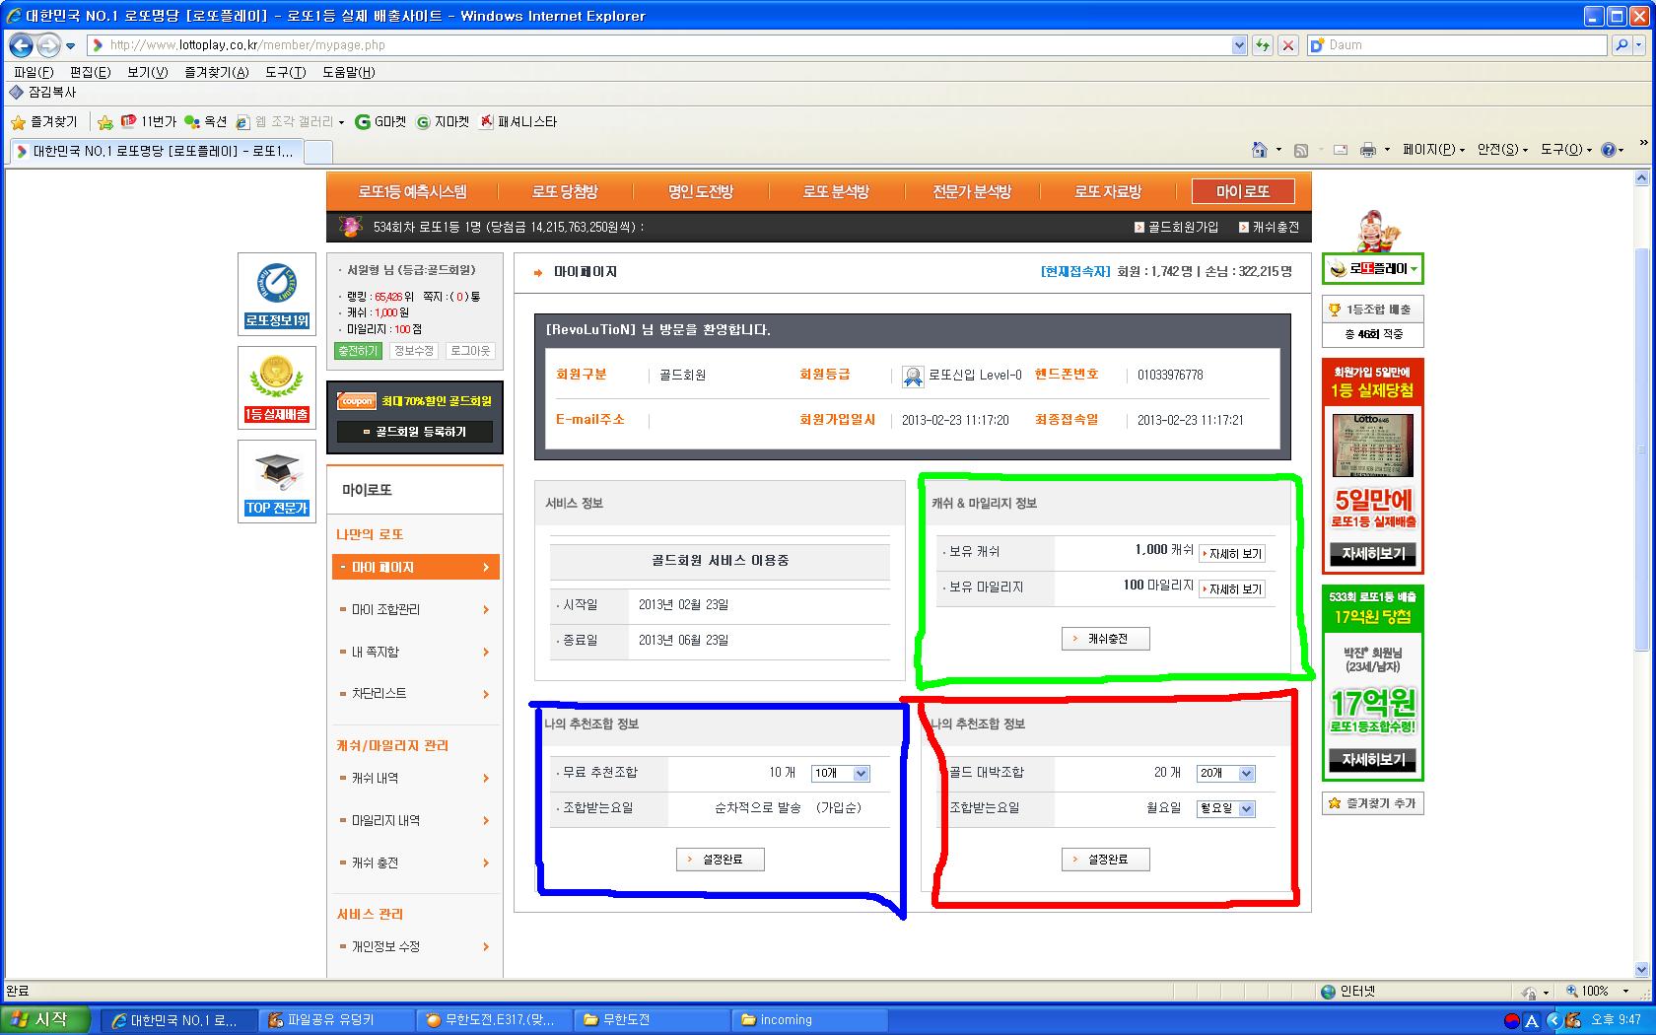Click the printer icon in toolbar
Screen dimensions: 1656x1035
[x=1368, y=150]
